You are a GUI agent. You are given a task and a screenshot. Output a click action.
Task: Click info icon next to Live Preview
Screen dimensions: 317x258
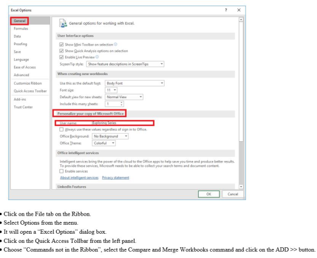(x=97, y=57)
